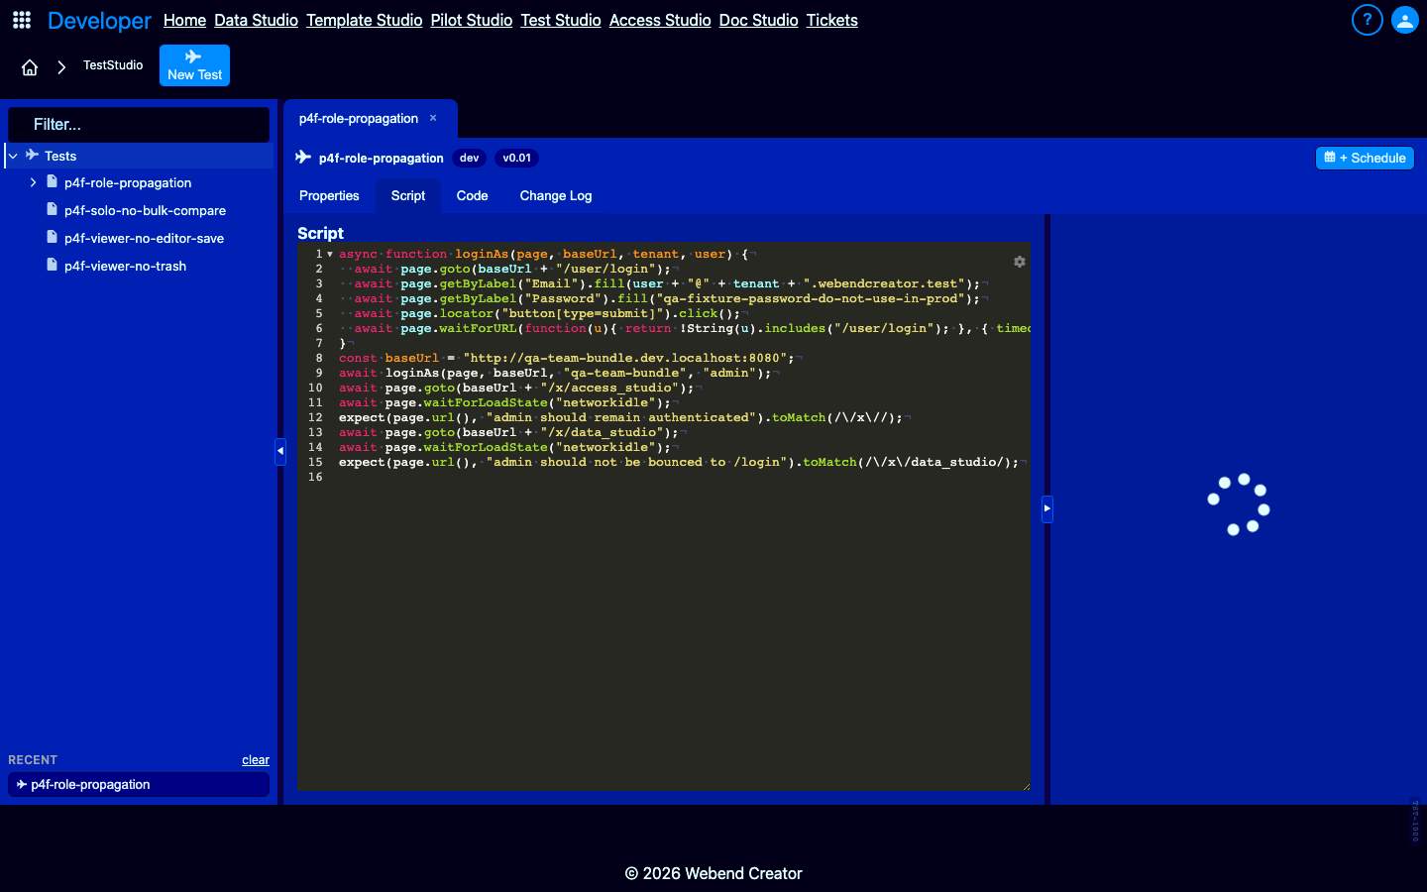Click the Schedule button
This screenshot has height=892, width=1427.
1365,158
